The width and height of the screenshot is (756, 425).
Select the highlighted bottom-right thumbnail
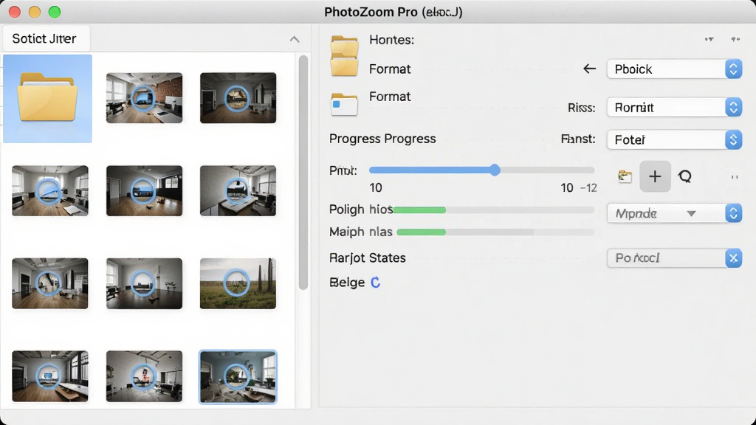(238, 376)
